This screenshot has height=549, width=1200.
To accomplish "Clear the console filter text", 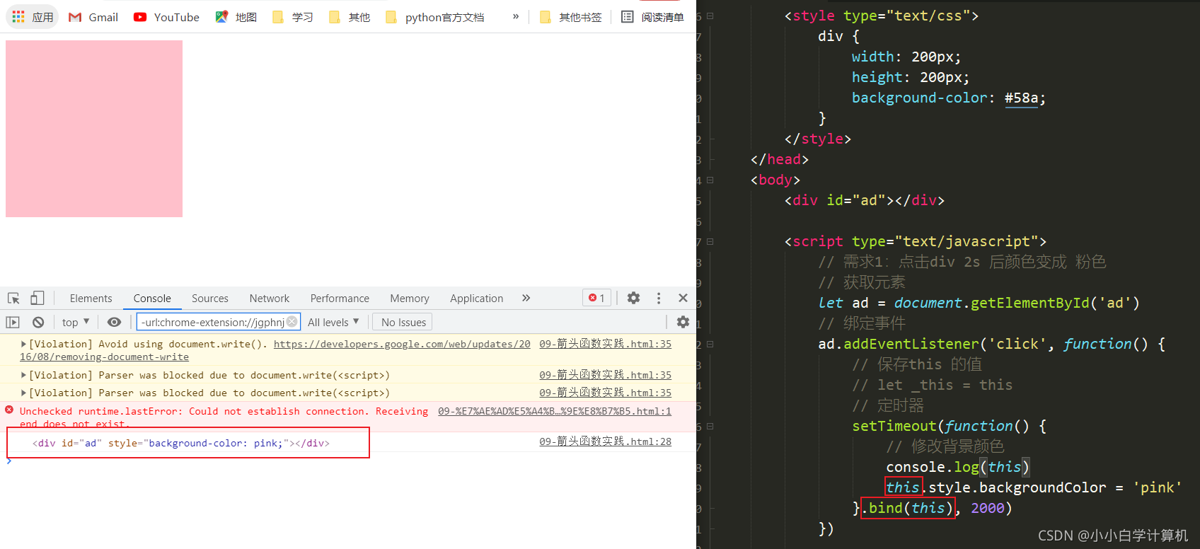I will pyautogui.click(x=292, y=322).
